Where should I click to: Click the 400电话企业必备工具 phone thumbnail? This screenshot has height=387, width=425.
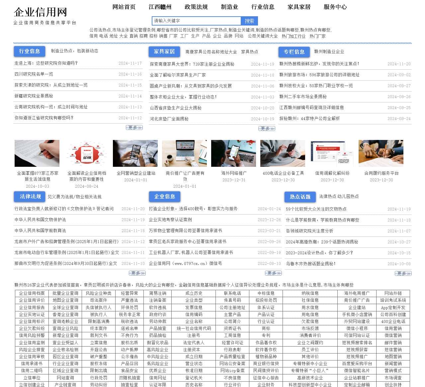click(283, 153)
